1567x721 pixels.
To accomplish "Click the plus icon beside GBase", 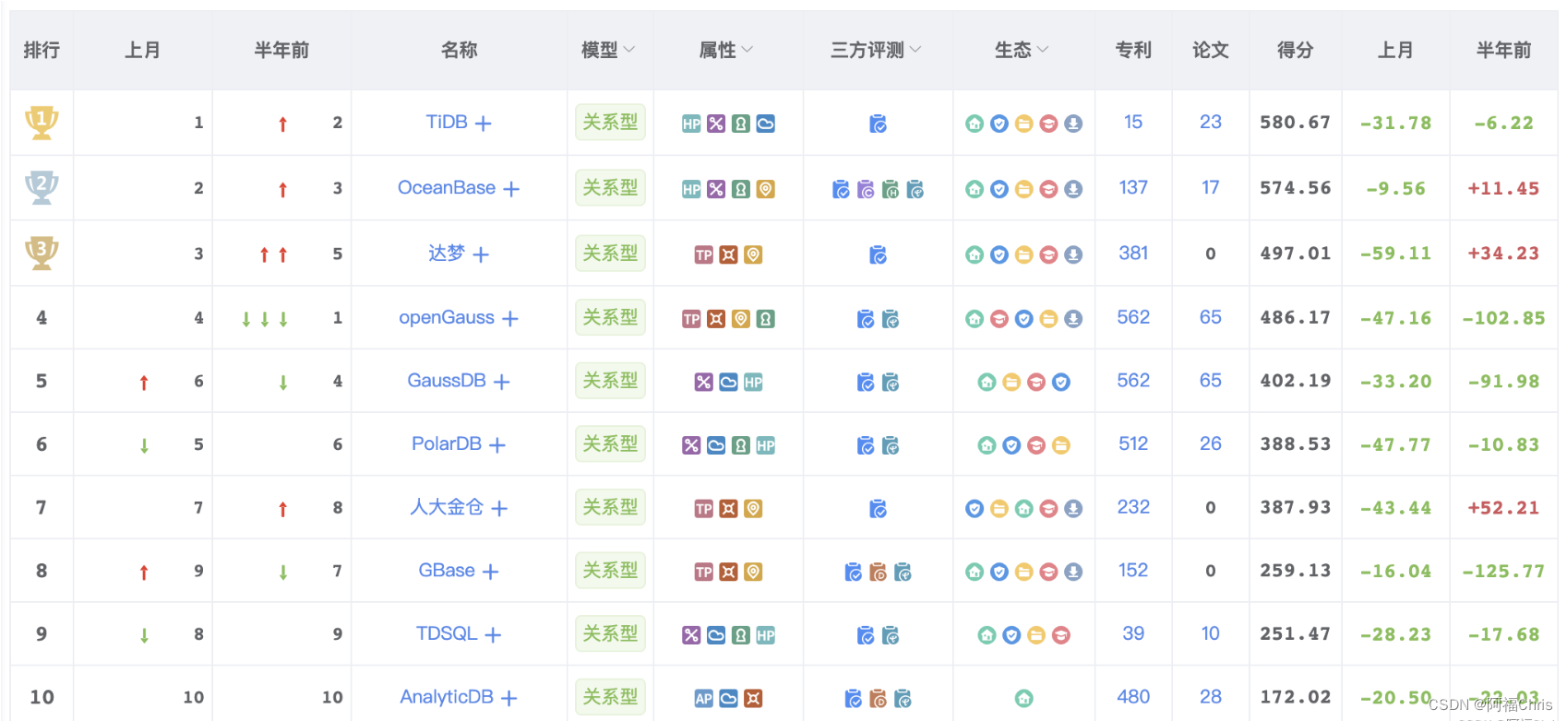I will [491, 573].
